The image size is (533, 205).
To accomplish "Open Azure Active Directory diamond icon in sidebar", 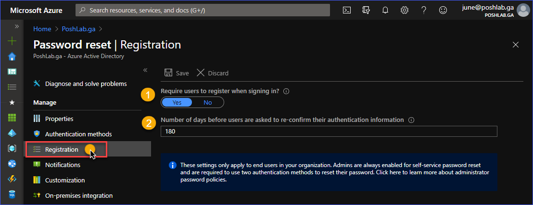I will point(12,133).
